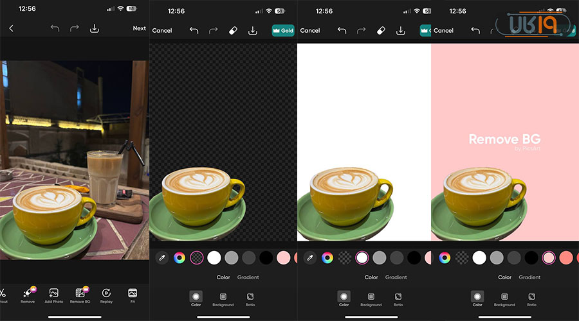Viewport: 579px width, 321px height.
Task: Tap the Gold premium button on the transparent-background screen
Action: coord(283,30)
